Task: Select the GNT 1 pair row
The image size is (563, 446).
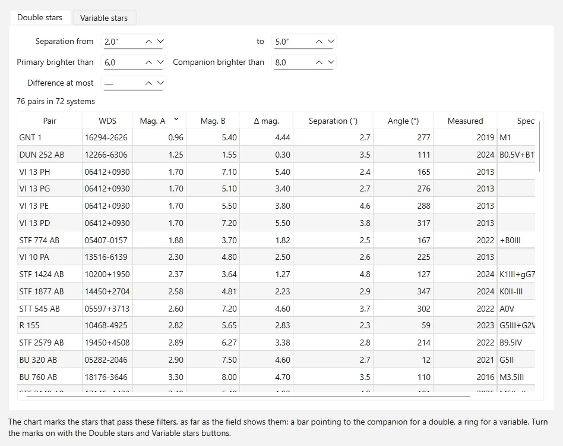Action: (276, 137)
